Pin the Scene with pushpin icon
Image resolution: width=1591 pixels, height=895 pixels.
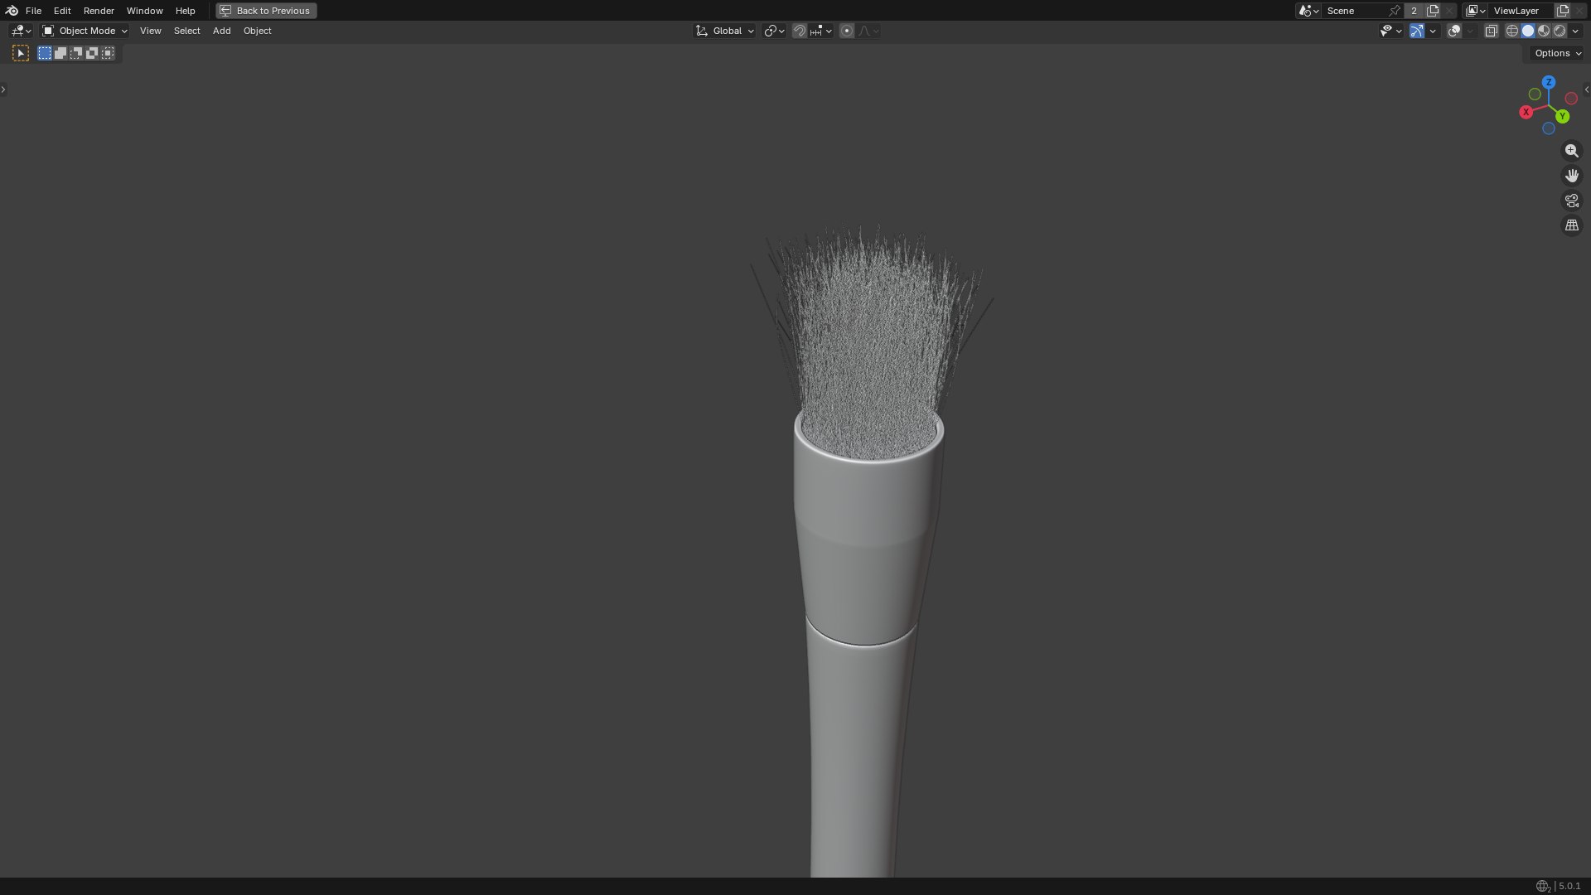coord(1395,11)
